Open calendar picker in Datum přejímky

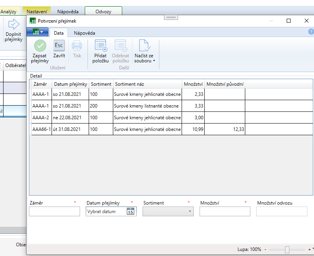(x=130, y=212)
